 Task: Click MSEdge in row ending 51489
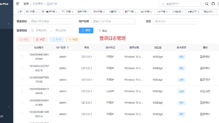tap(158, 103)
